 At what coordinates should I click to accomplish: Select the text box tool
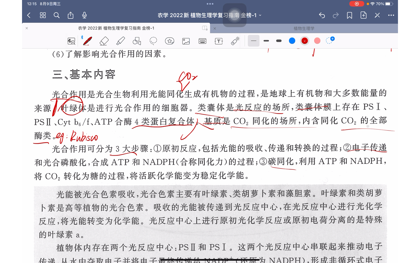tap(219, 41)
